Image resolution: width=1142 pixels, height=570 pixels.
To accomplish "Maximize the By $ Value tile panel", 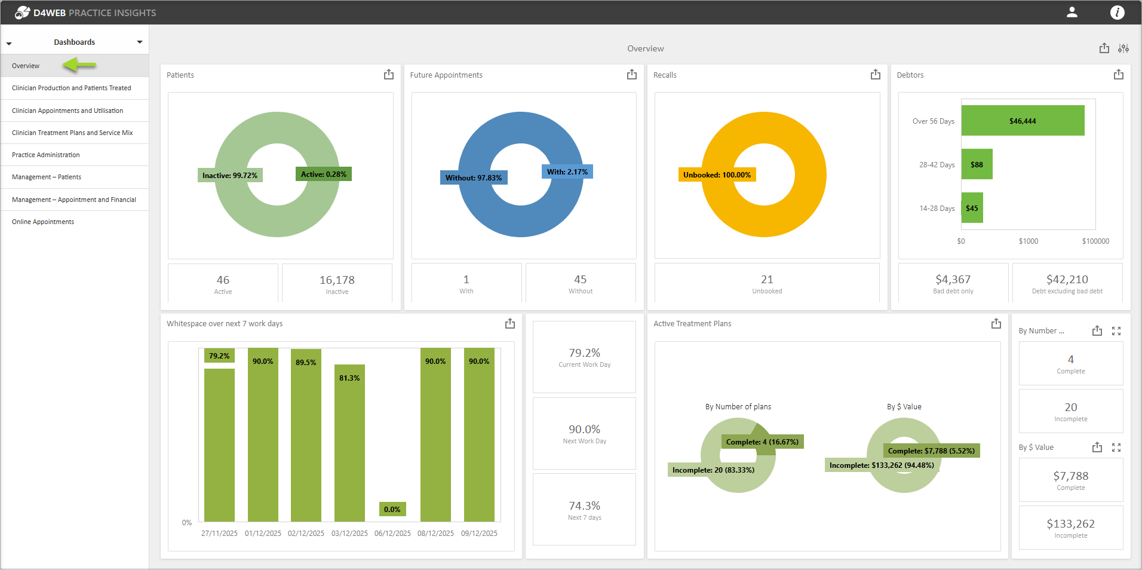I will pyautogui.click(x=1116, y=448).
